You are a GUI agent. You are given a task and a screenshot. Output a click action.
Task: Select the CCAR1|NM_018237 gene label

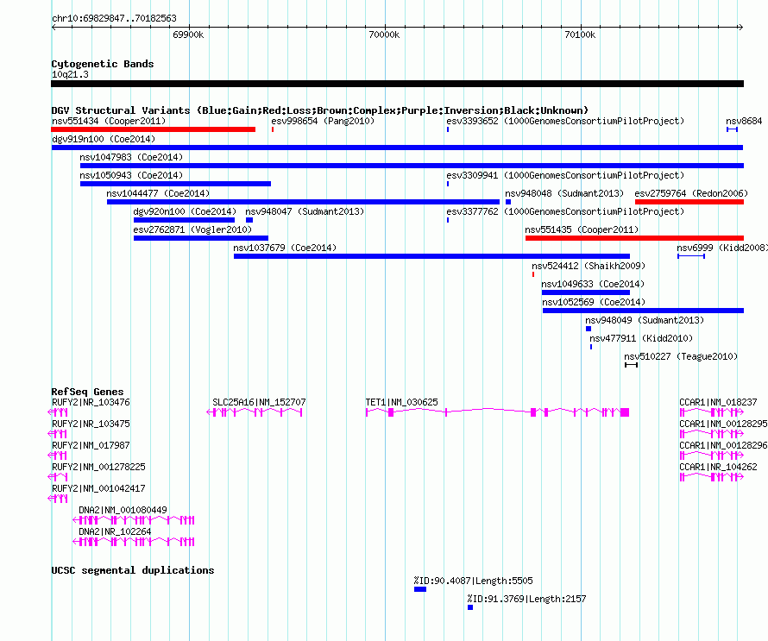[718, 402]
